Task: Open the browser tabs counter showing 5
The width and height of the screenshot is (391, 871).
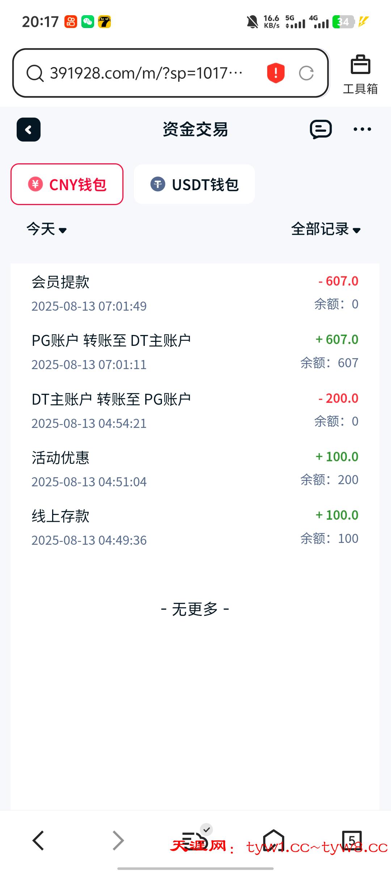Action: [352, 840]
